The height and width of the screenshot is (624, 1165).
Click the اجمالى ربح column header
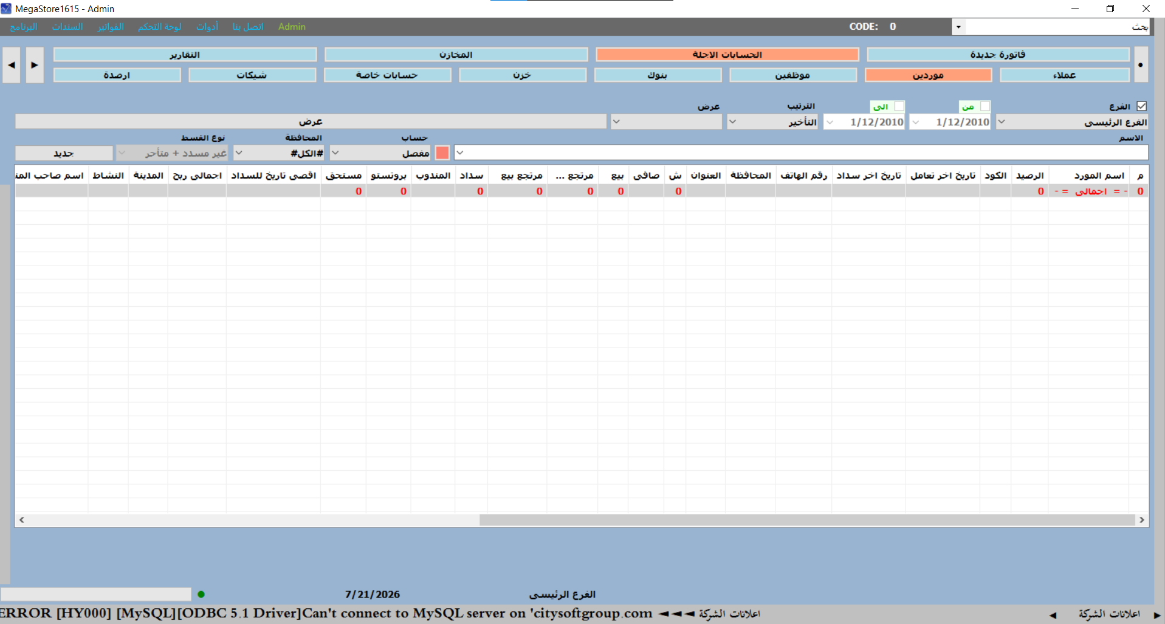pyautogui.click(x=197, y=176)
